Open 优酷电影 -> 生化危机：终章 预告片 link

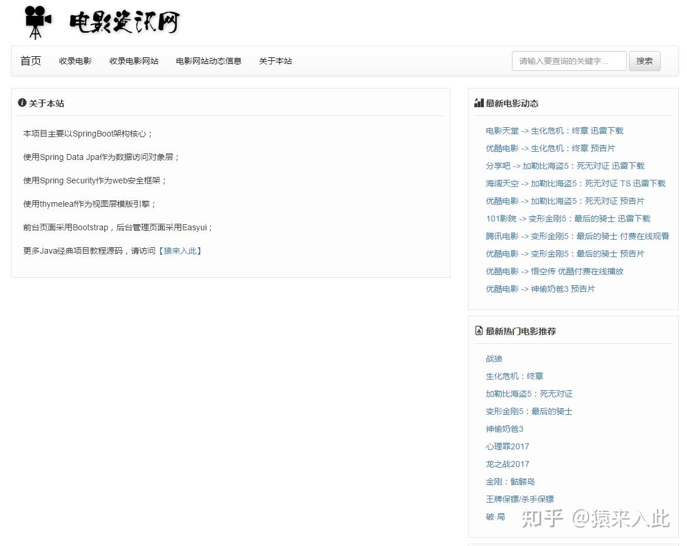pos(551,148)
